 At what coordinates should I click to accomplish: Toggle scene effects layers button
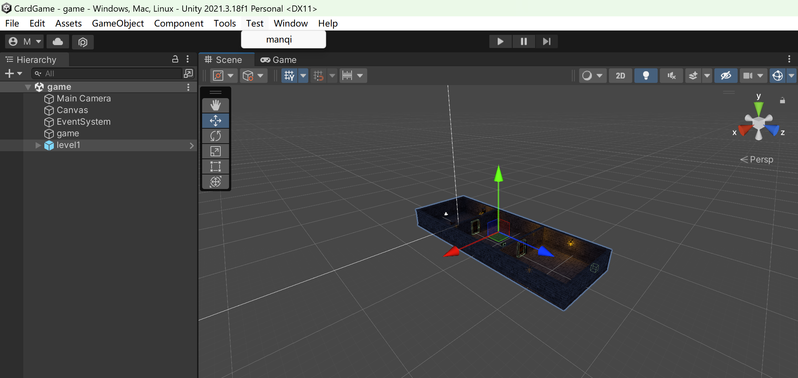(693, 76)
